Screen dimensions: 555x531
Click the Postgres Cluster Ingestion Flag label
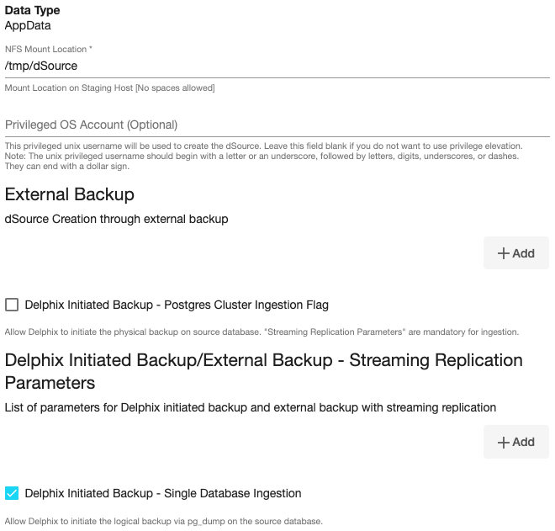click(177, 305)
